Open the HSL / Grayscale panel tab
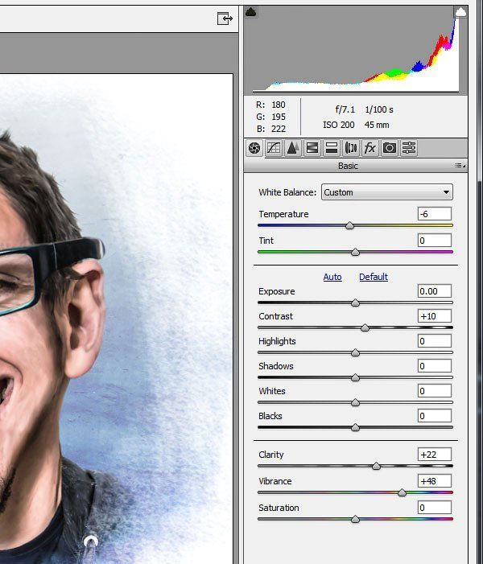Image resolution: width=483 pixels, height=564 pixels. point(312,148)
